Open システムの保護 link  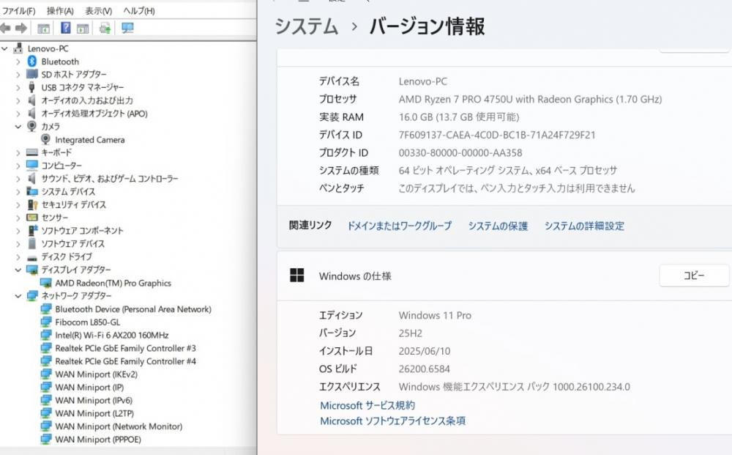[498, 226]
